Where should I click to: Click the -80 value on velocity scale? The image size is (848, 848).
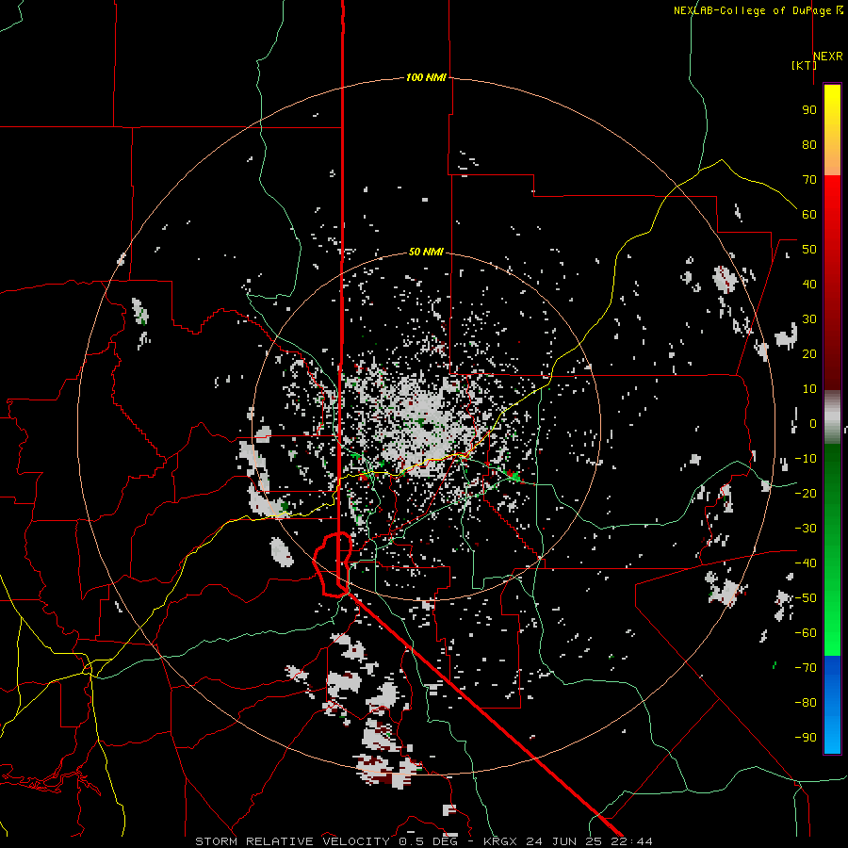tap(806, 703)
